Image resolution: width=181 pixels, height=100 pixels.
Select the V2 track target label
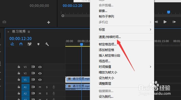pyautogui.click(x=25, y=73)
